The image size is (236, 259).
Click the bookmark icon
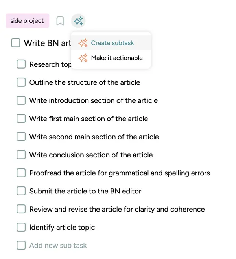coord(60,21)
